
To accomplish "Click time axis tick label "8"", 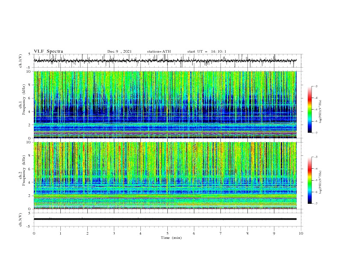I will [x=247, y=233].
